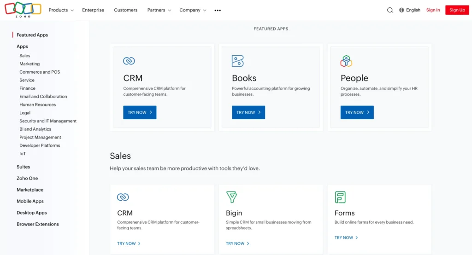Select Browser Extensions in sidebar
472x255 pixels.
[x=38, y=224]
